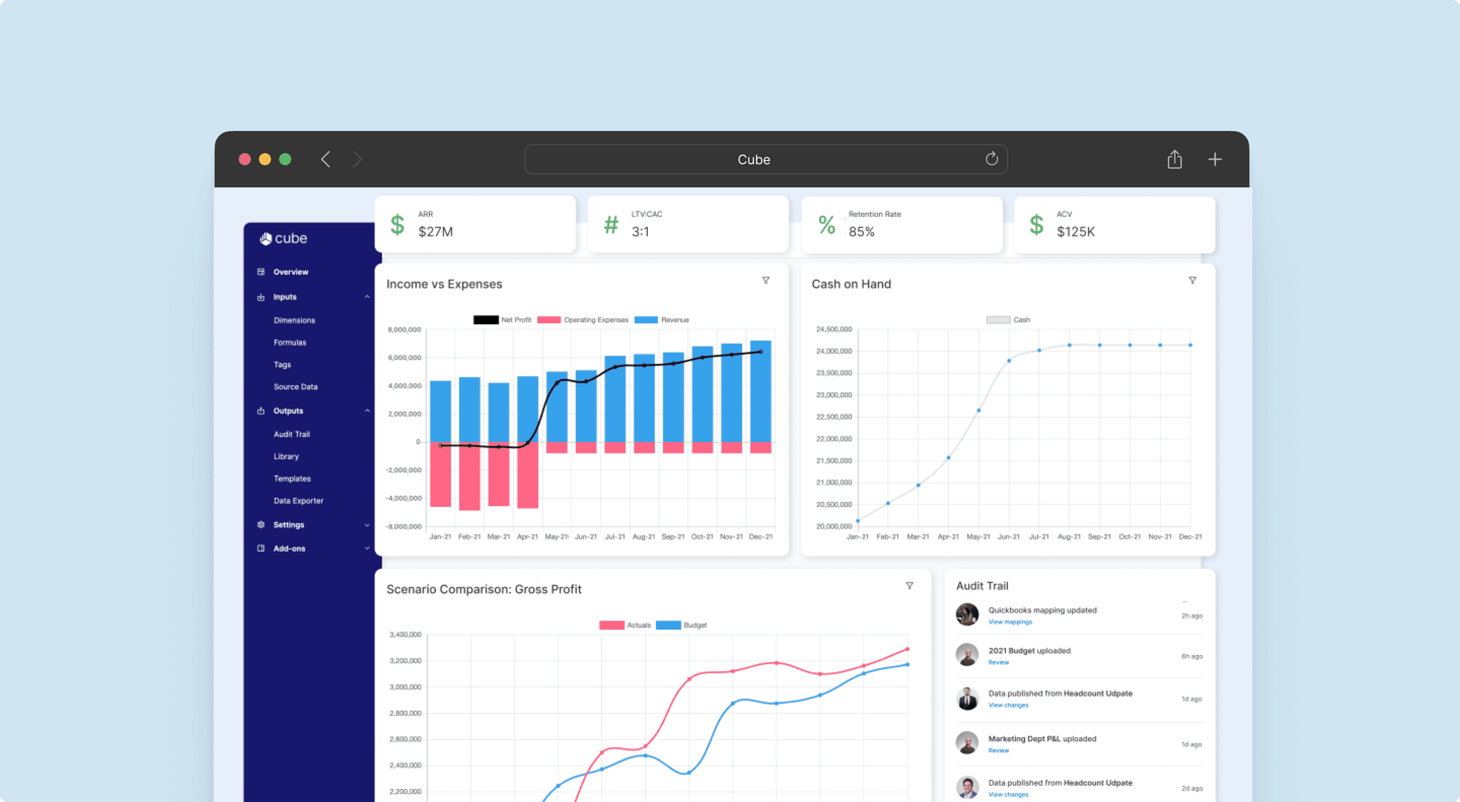Collapse the Outputs section in sidebar

pos(364,410)
